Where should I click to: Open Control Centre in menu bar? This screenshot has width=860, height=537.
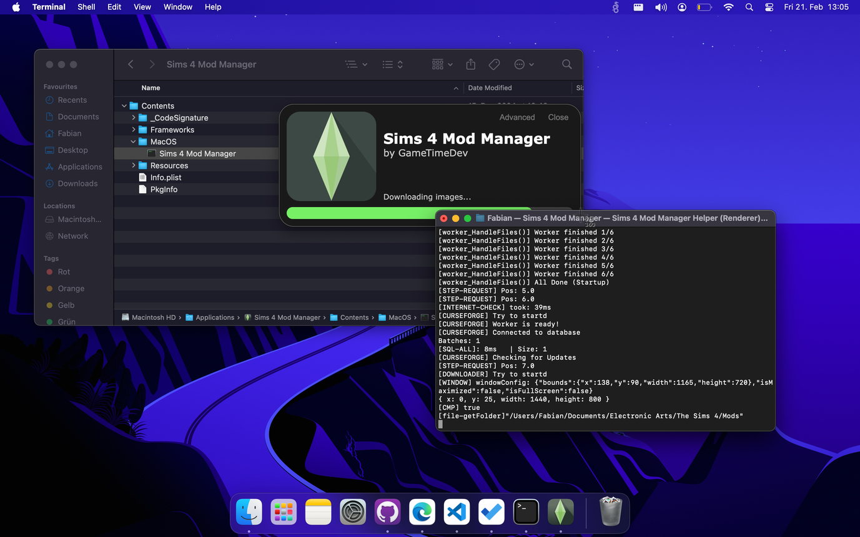click(769, 7)
